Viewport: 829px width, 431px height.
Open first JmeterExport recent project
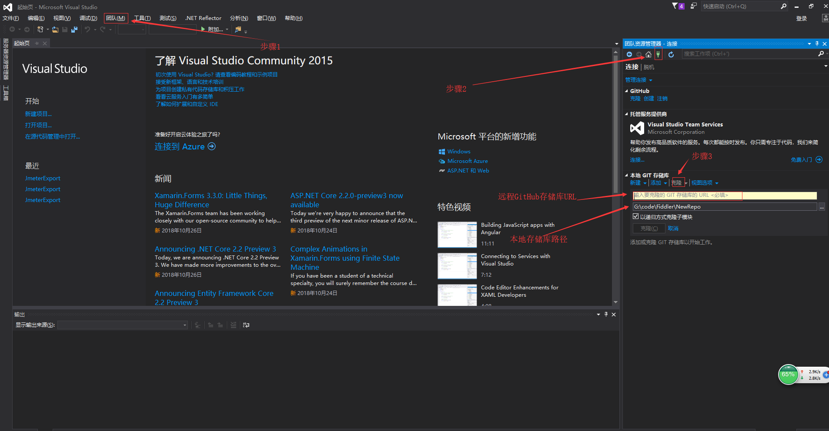coord(43,178)
